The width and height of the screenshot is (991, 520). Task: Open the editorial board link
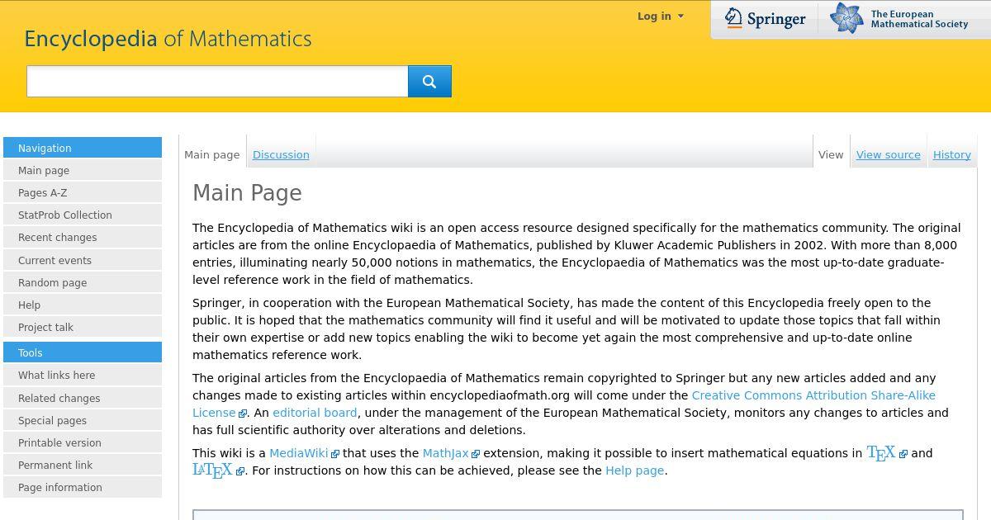click(315, 413)
